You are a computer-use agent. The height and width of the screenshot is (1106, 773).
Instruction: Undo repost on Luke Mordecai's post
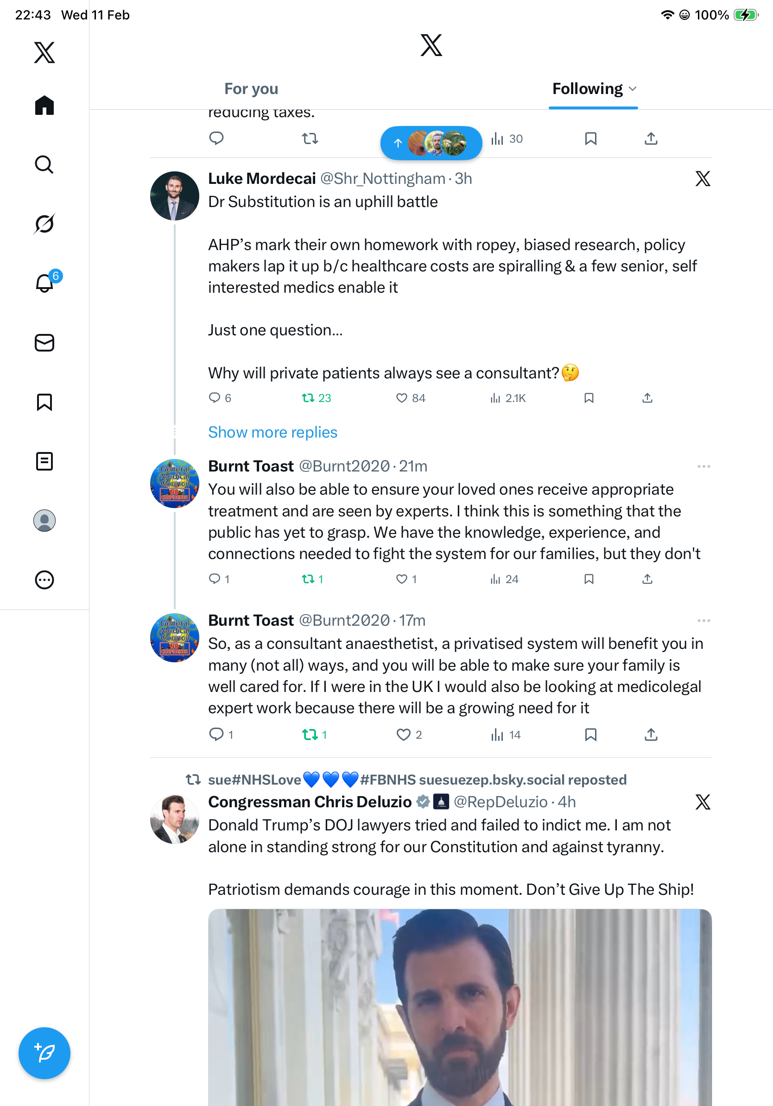[308, 398]
